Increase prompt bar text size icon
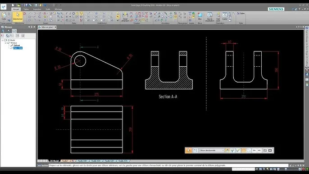The width and height of the screenshot is (309, 174). point(291,165)
